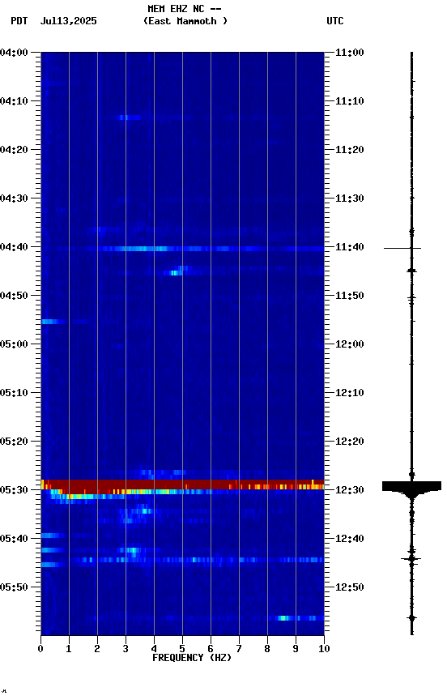Click the '11:50' UTC time label
Screen dimensions: 447x700
[x=350, y=296]
